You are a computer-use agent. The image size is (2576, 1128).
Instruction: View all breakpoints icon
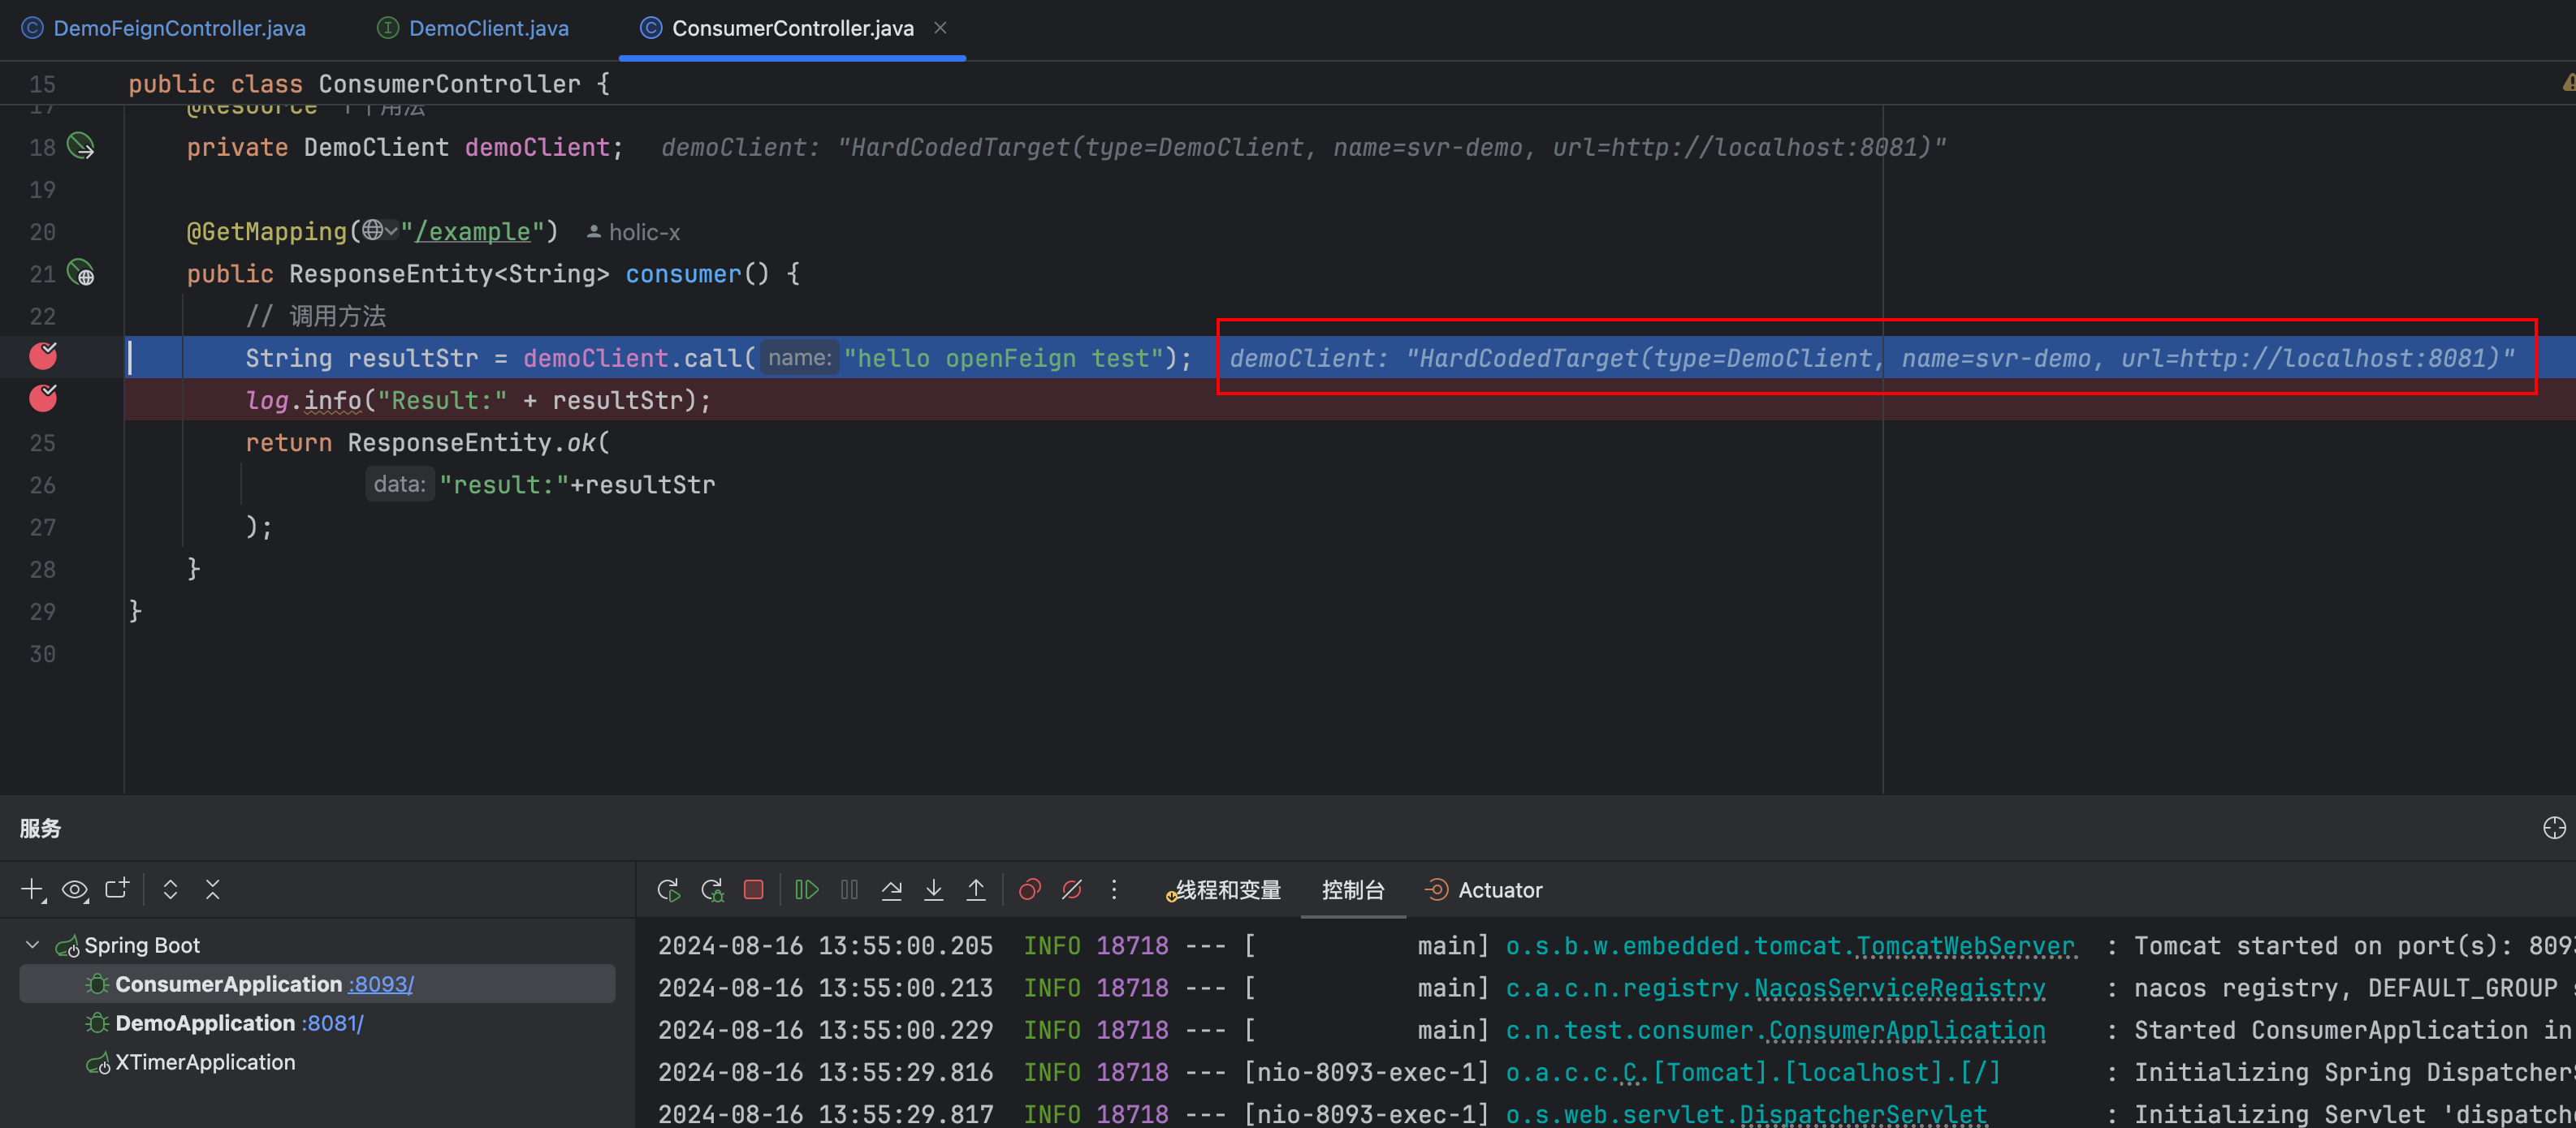[1029, 889]
